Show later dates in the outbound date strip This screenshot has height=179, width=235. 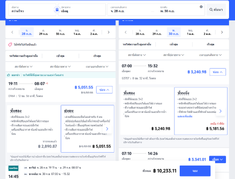coord(109,32)
